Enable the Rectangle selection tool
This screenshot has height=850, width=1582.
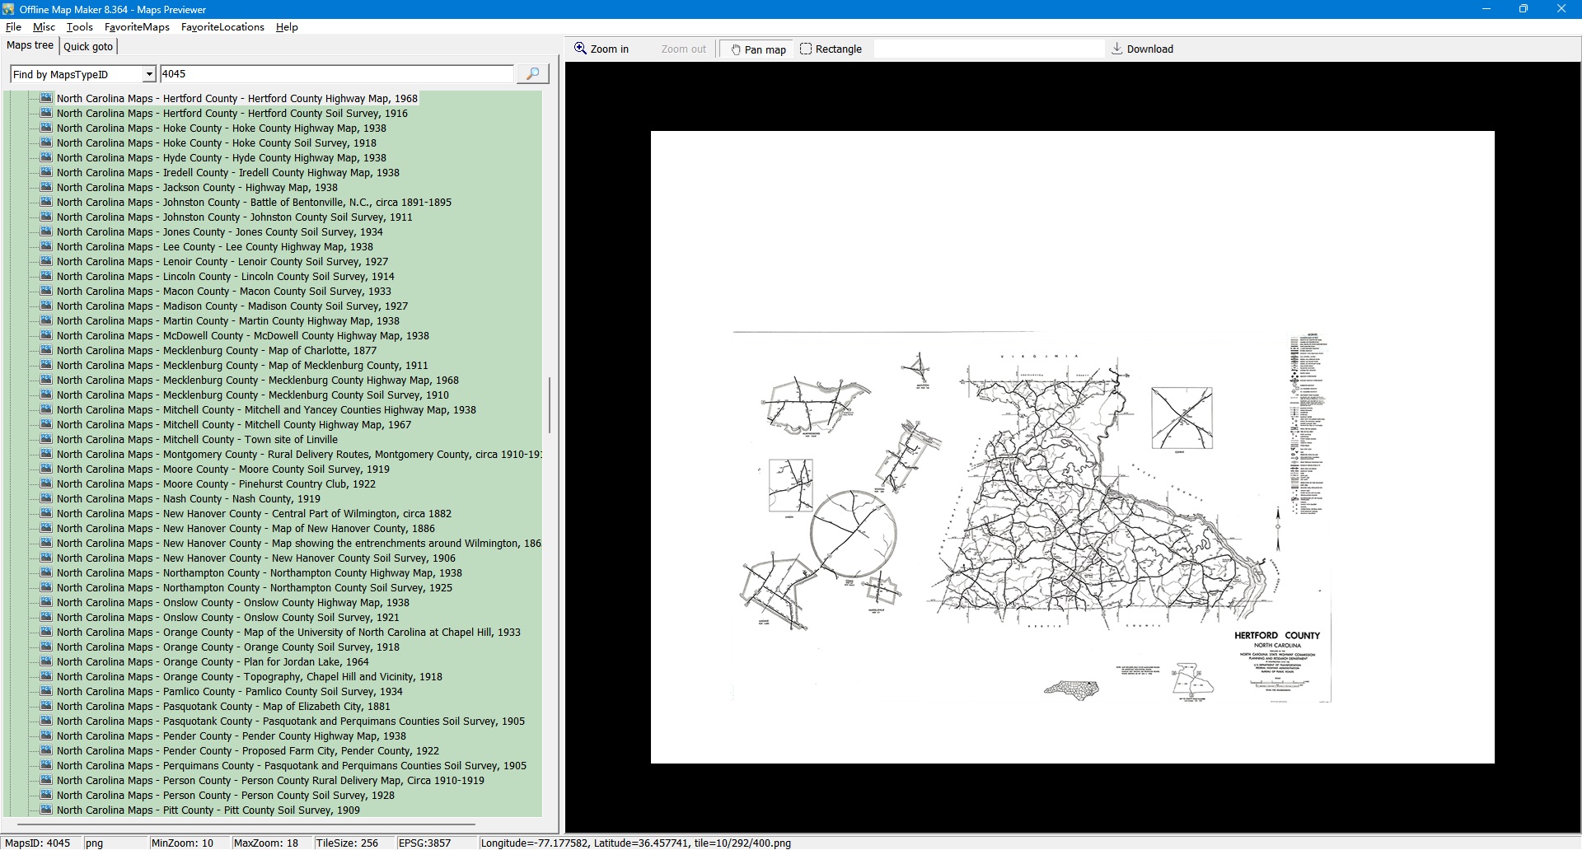point(831,49)
